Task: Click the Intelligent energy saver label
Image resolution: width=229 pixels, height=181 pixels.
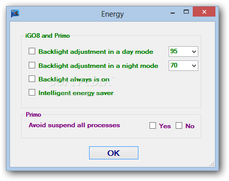Action: click(x=76, y=93)
